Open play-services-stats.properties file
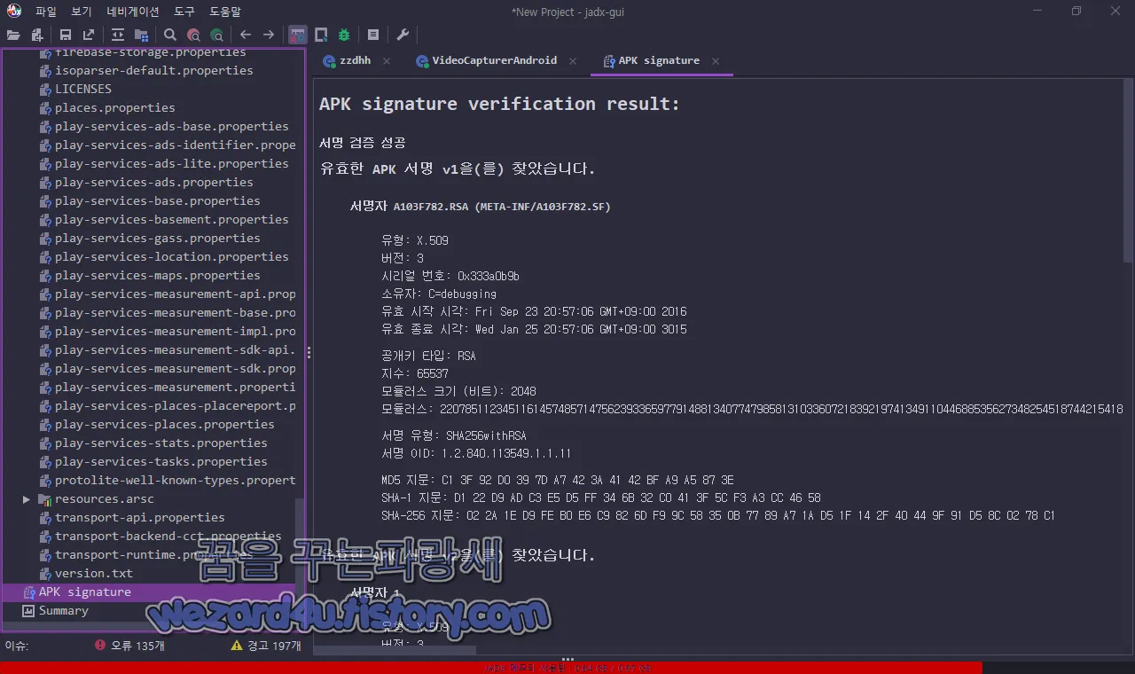The height and width of the screenshot is (674, 1135). pos(161,443)
